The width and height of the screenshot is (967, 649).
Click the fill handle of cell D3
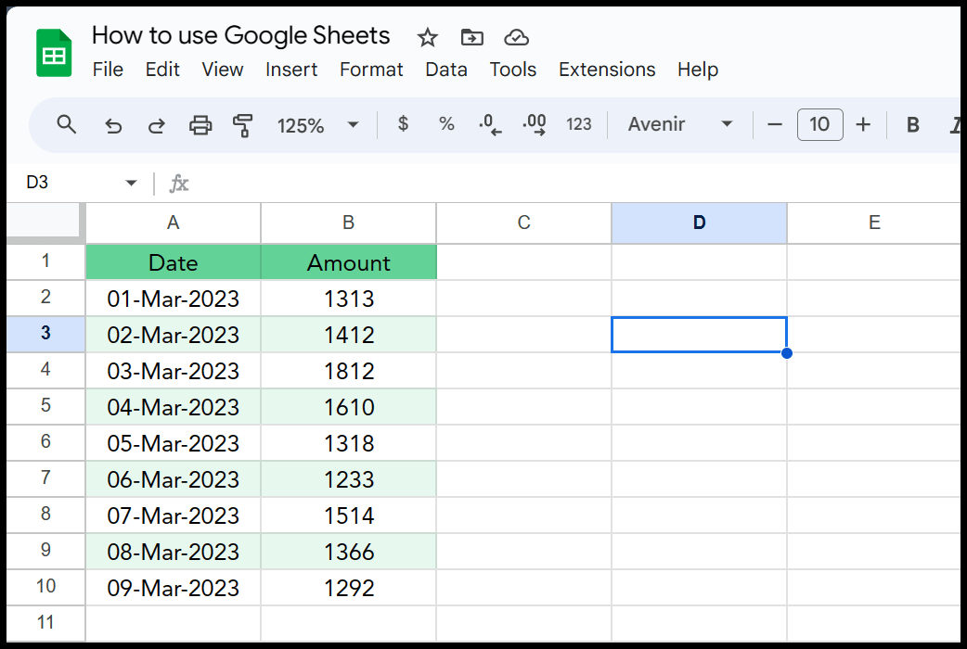click(x=786, y=352)
